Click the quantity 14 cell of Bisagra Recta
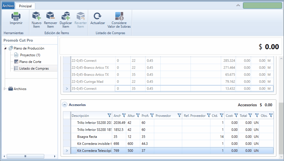 click(x=217, y=137)
